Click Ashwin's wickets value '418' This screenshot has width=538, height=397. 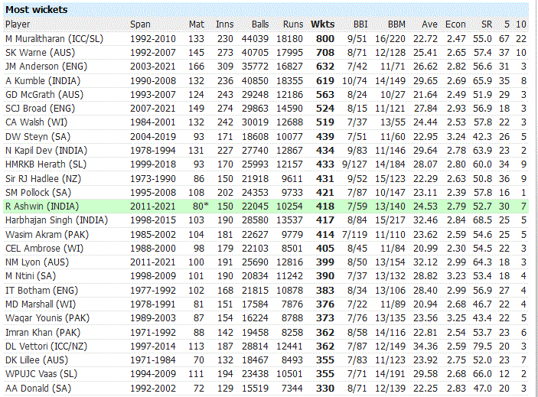(325, 207)
